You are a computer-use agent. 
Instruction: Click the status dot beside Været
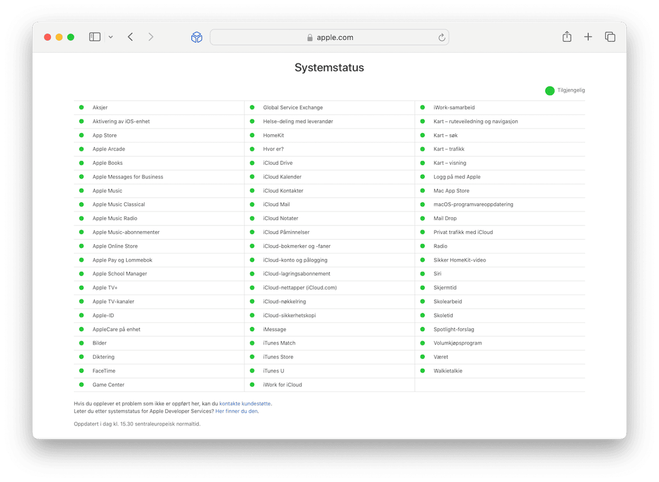coord(423,357)
